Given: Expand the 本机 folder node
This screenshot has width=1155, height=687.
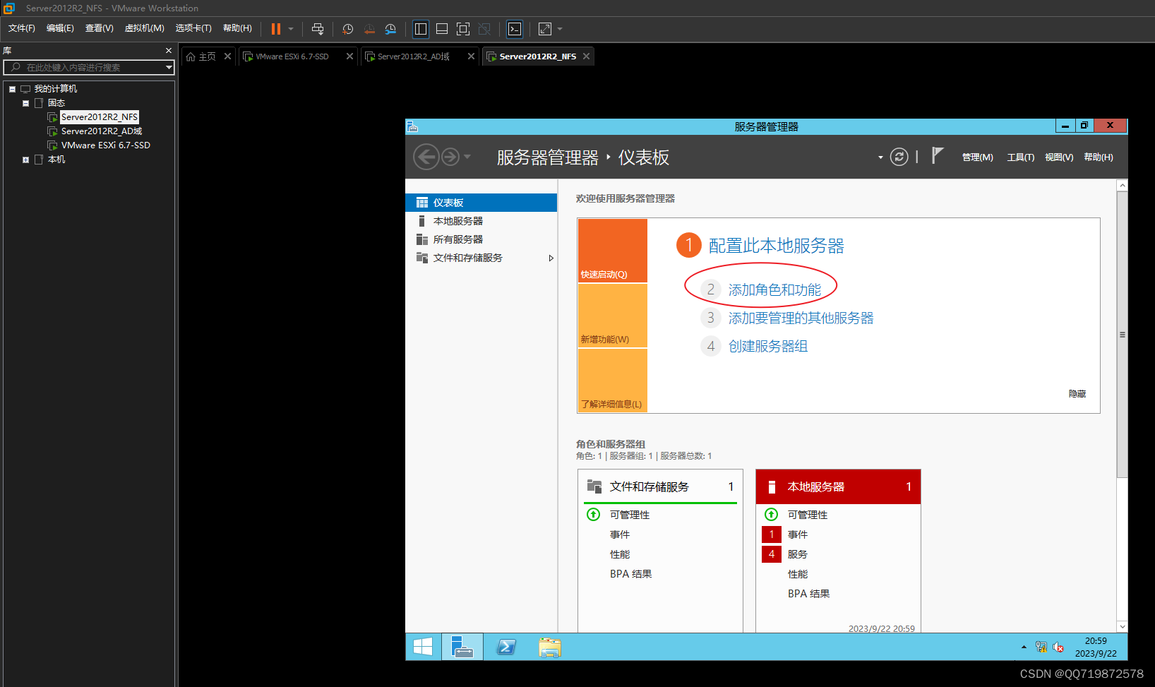Looking at the screenshot, I should [x=26, y=160].
